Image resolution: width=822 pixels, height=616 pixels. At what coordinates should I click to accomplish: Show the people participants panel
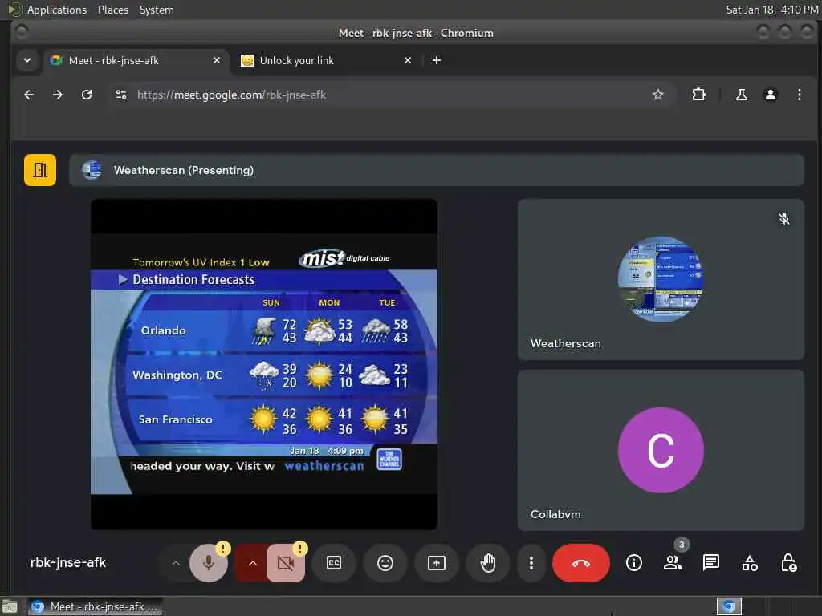pyautogui.click(x=672, y=563)
